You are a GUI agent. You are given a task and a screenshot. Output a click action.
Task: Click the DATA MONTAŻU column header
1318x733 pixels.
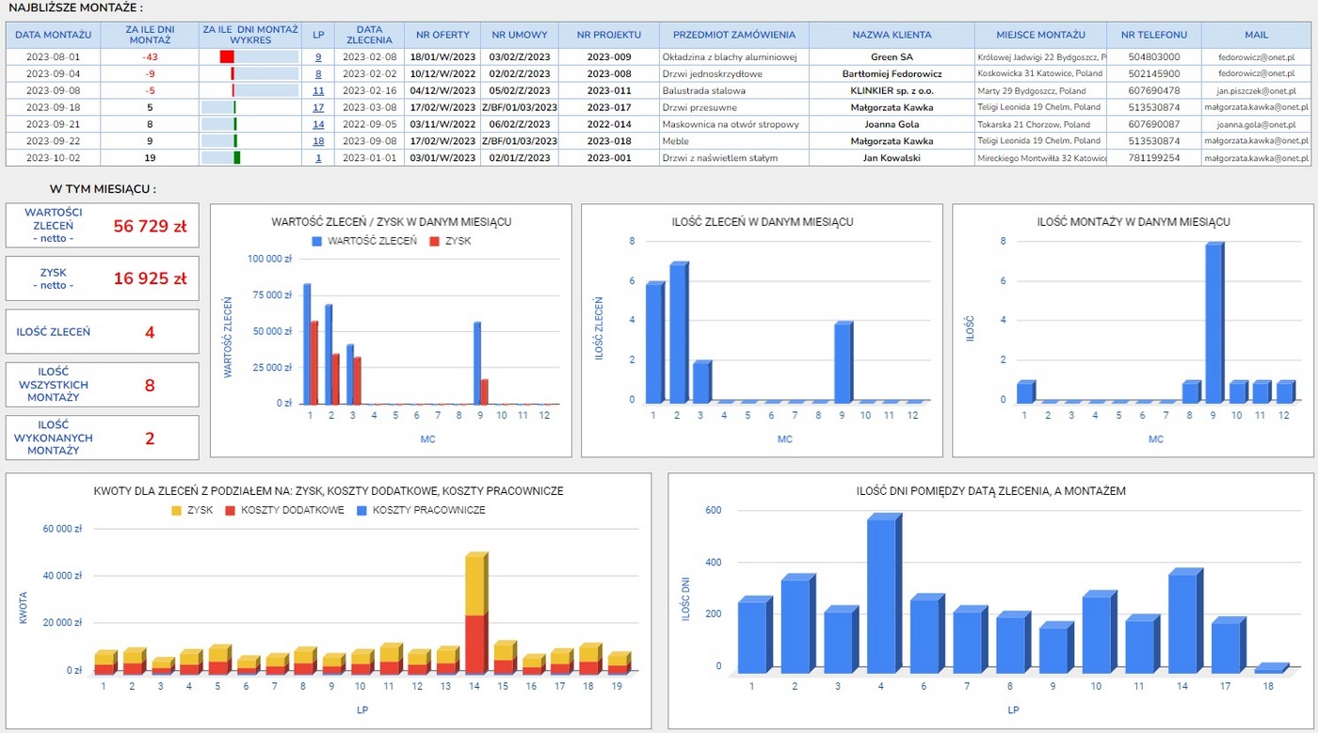[54, 35]
